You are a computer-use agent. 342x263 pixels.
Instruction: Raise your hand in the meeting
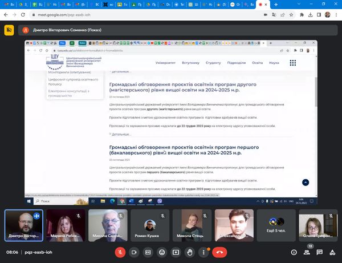[x=190, y=252]
